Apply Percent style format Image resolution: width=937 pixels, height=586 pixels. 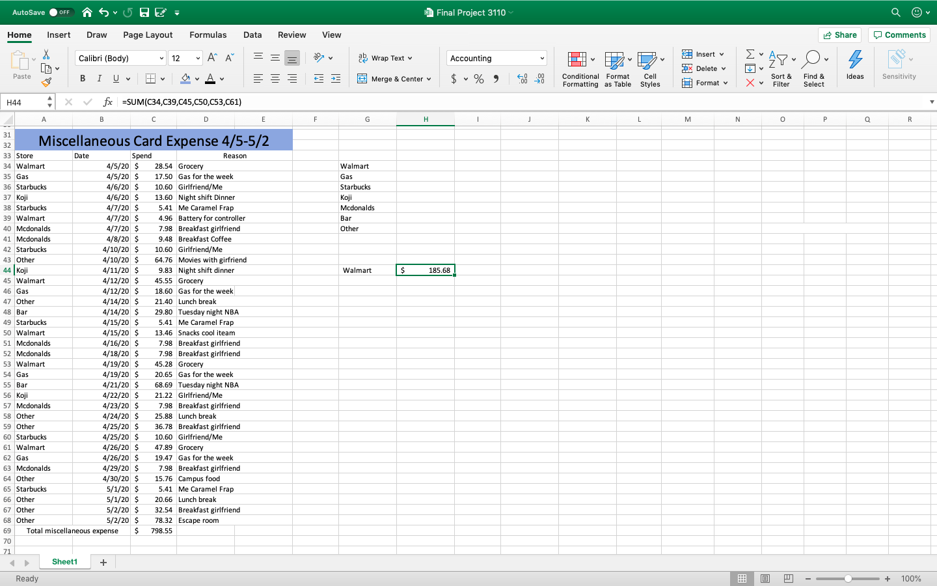pyautogui.click(x=479, y=79)
